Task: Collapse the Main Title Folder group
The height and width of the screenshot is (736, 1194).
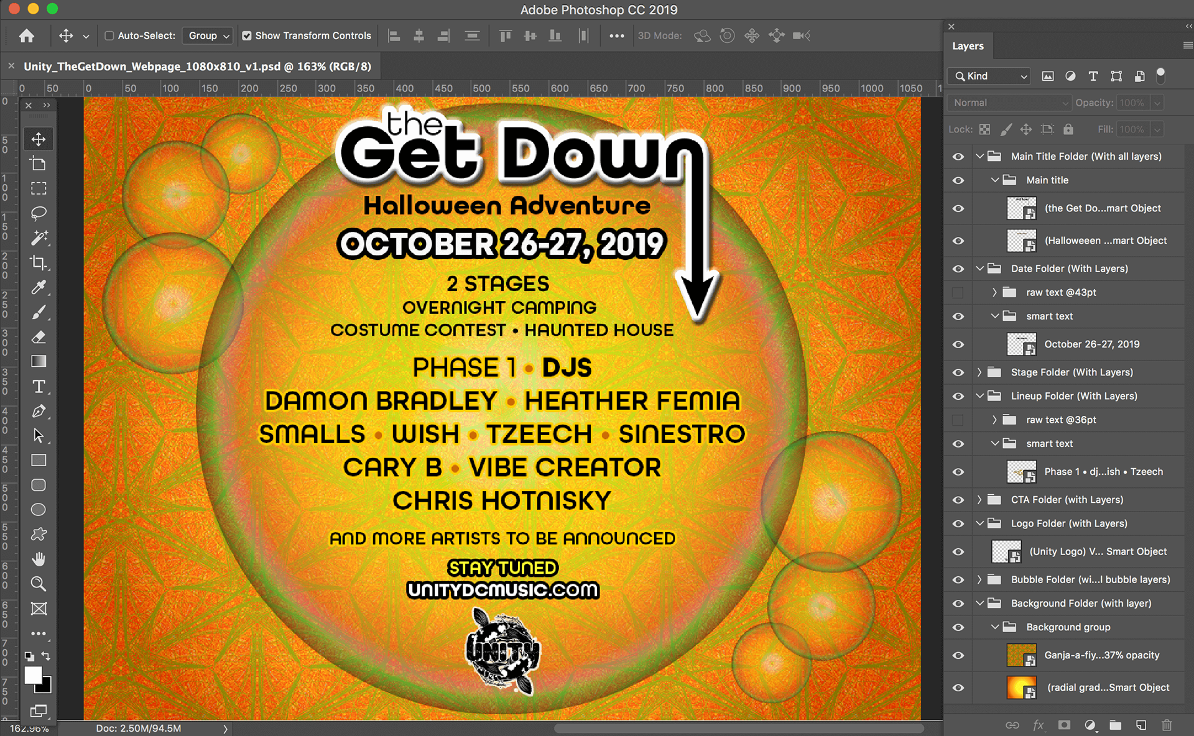Action: [x=979, y=157]
